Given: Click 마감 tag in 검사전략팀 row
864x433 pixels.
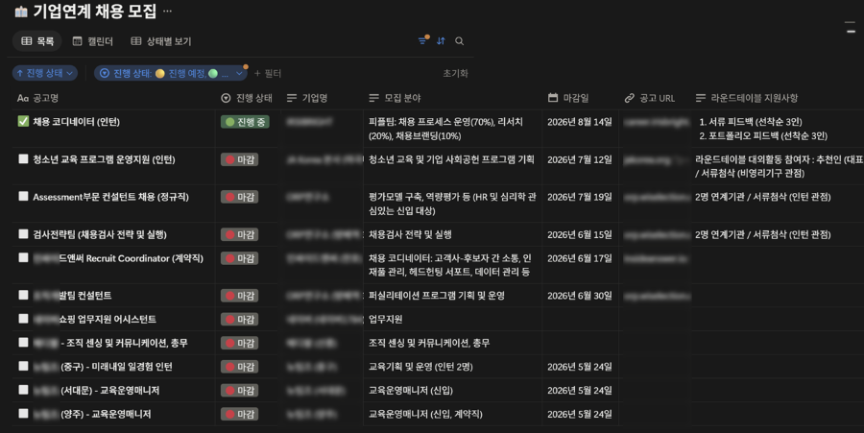Looking at the screenshot, I should tap(240, 234).
